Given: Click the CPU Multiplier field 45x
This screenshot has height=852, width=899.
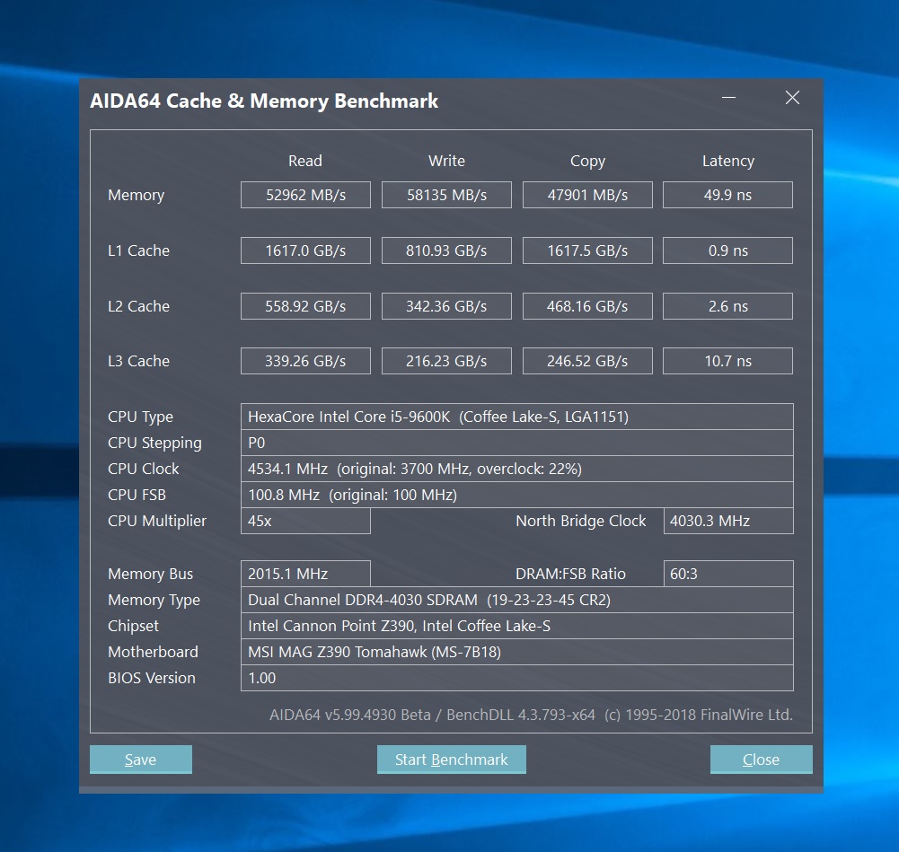Looking at the screenshot, I should (x=305, y=521).
